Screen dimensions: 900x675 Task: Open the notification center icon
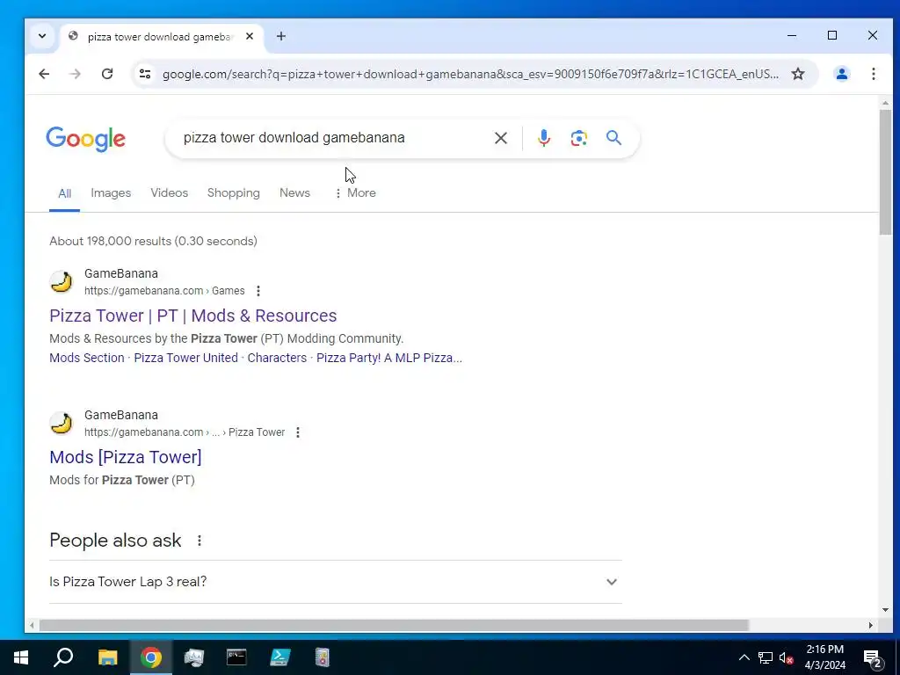(873, 658)
